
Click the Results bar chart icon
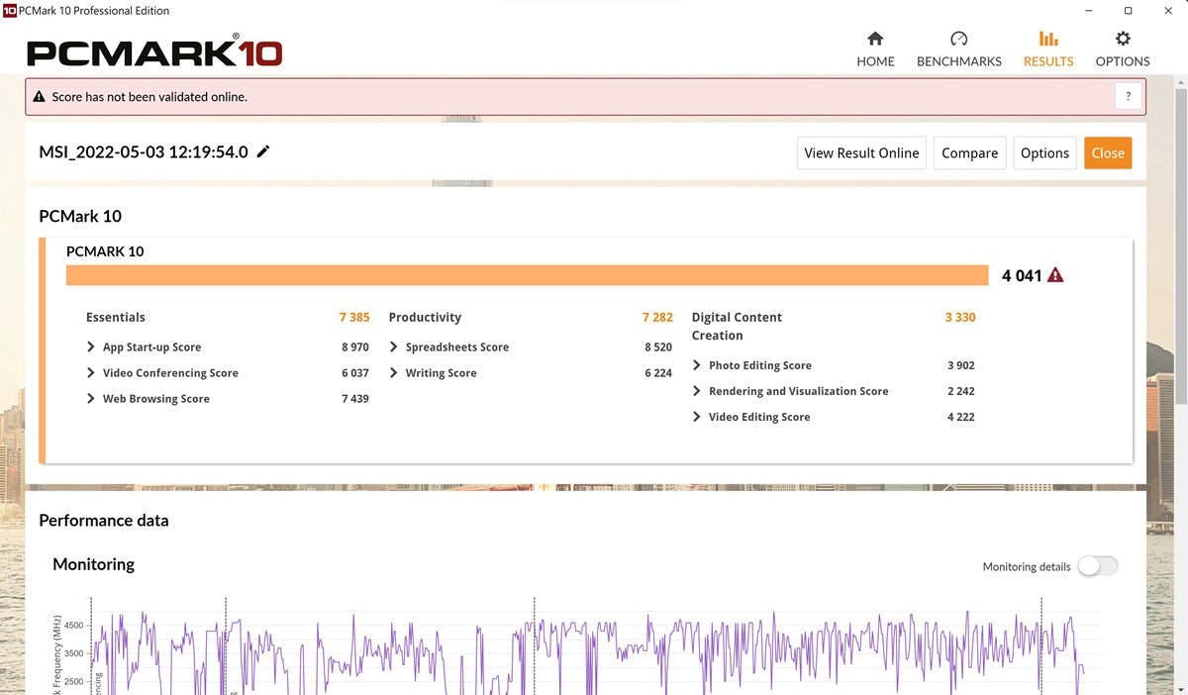(1048, 39)
